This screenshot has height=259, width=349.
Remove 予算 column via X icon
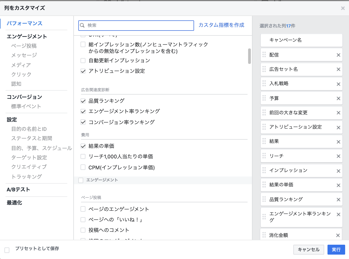338,98
